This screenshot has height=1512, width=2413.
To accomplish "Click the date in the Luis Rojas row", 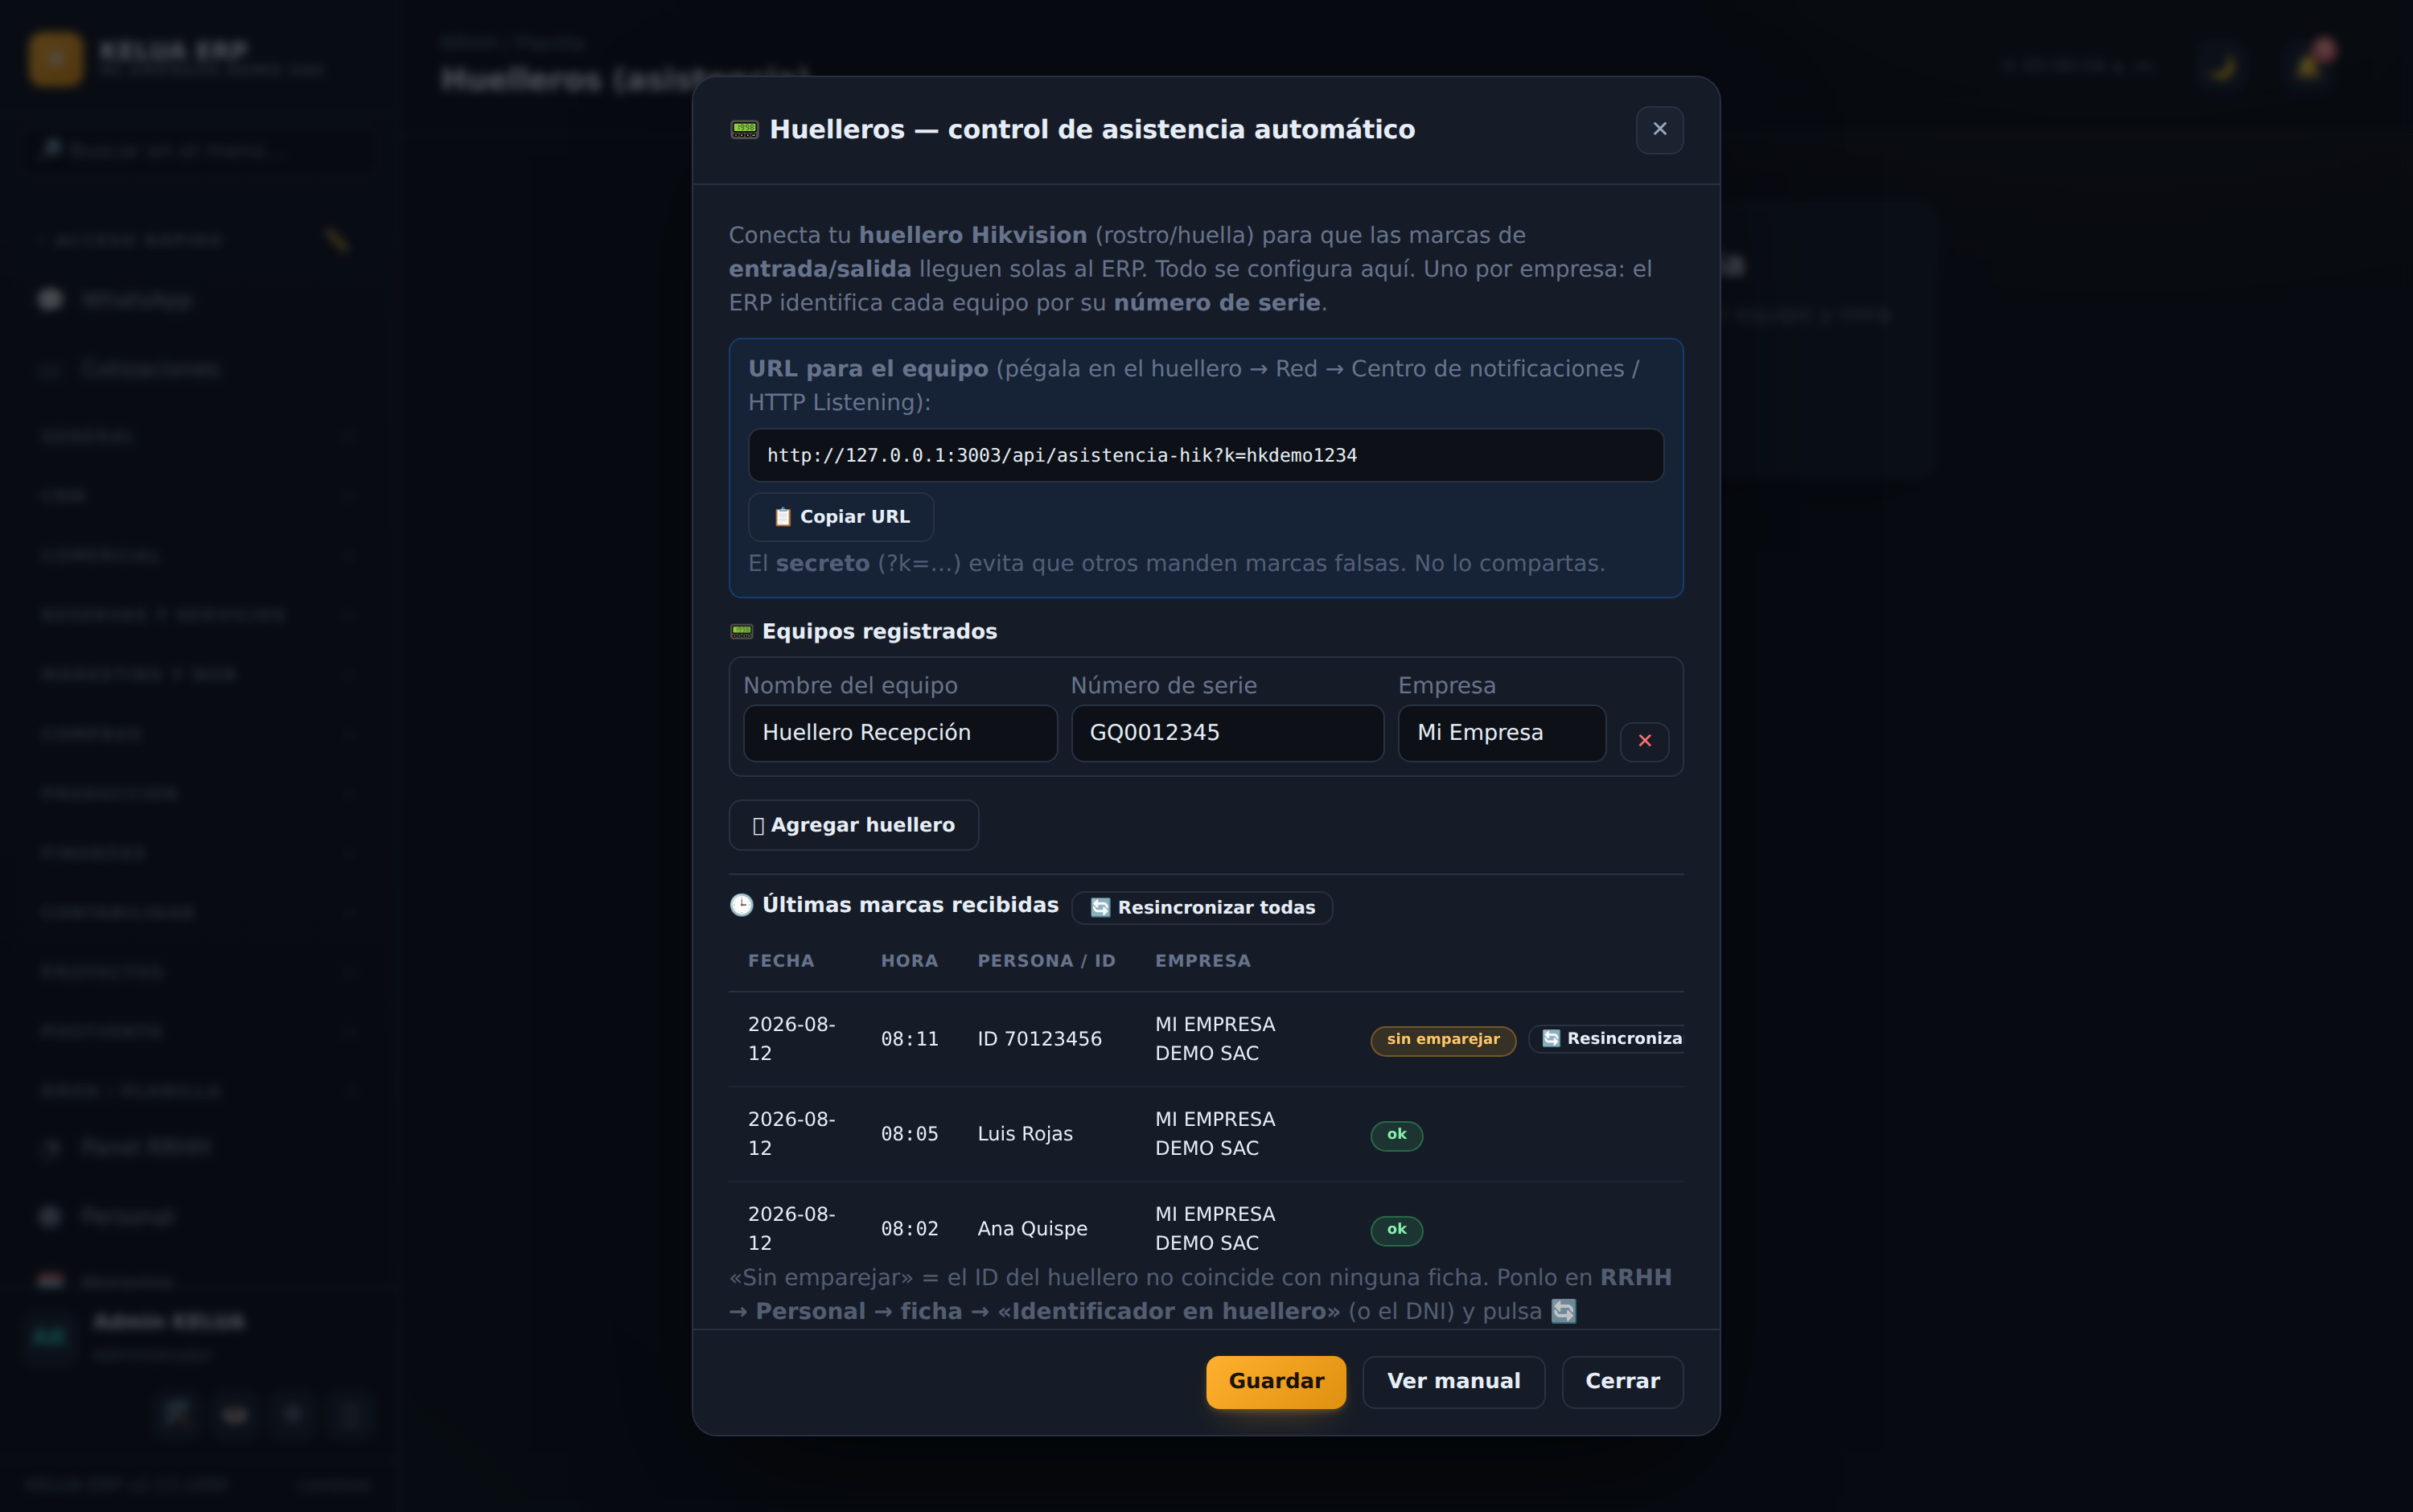I will pyautogui.click(x=791, y=1134).
